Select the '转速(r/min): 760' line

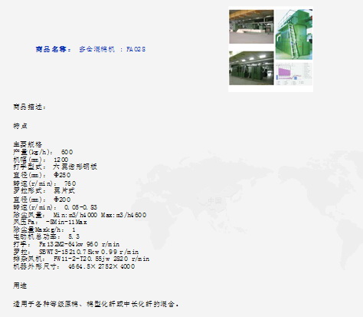coord(44,183)
